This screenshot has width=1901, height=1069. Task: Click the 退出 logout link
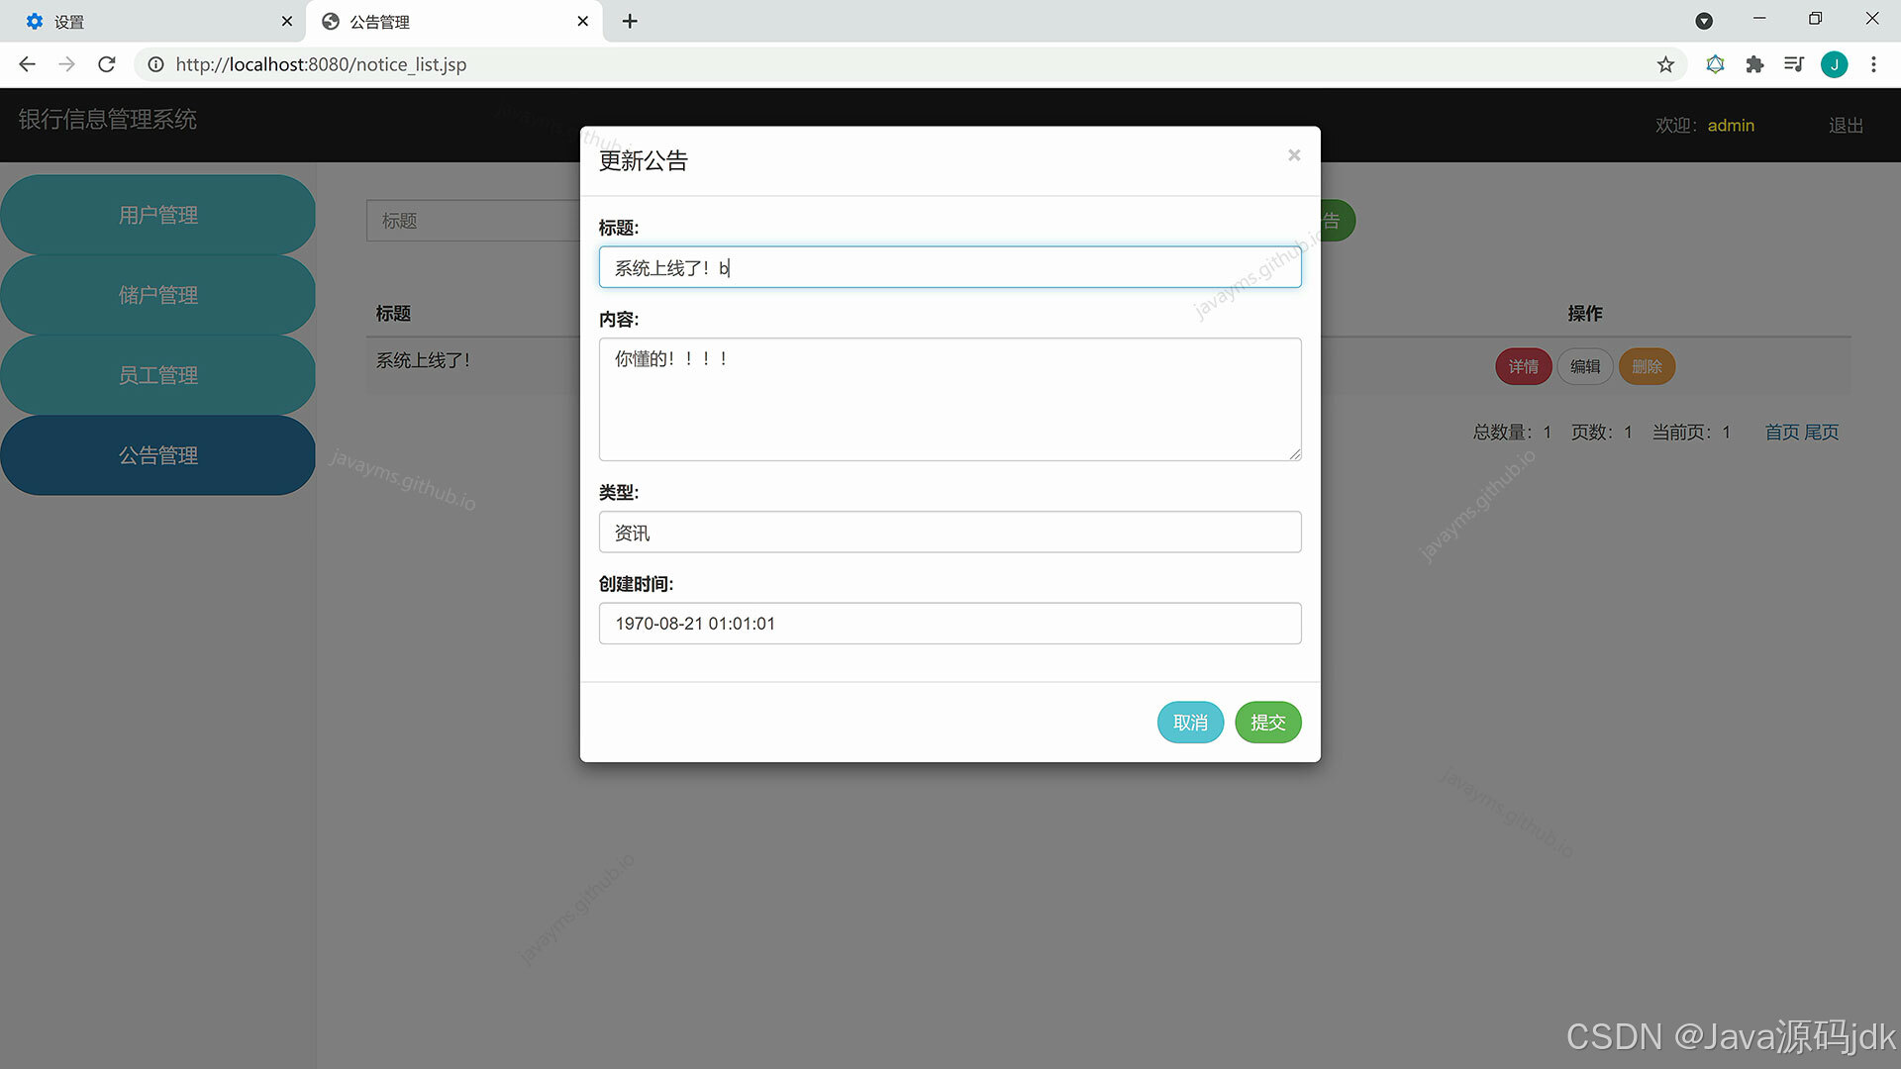click(1846, 126)
